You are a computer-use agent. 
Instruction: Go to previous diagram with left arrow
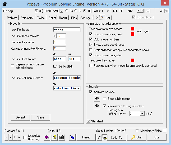pyautogui.click(x=11, y=137)
